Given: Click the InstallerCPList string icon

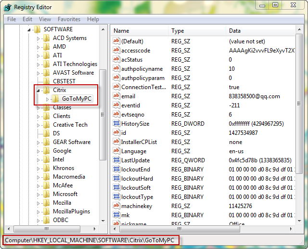Looking at the screenshot, I should pyautogui.click(x=116, y=142).
